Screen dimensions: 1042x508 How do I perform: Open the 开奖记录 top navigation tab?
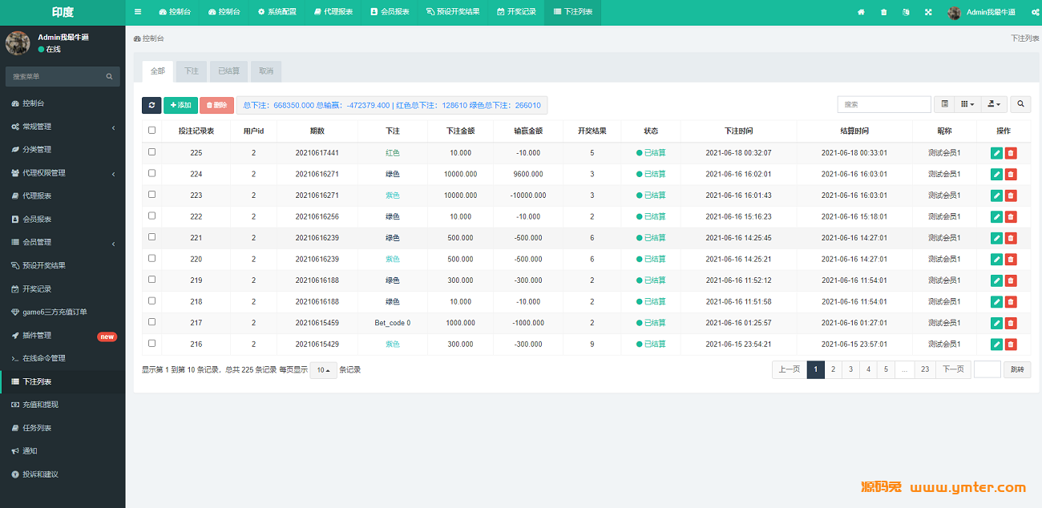[x=516, y=12]
